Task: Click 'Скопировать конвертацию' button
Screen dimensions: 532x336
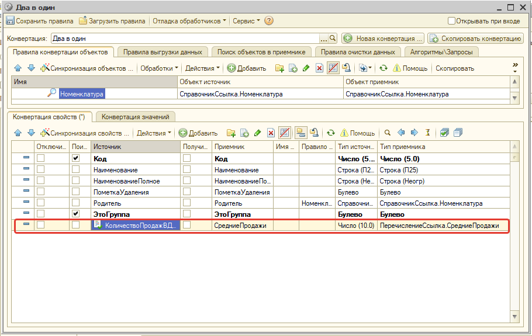Action: click(476, 39)
